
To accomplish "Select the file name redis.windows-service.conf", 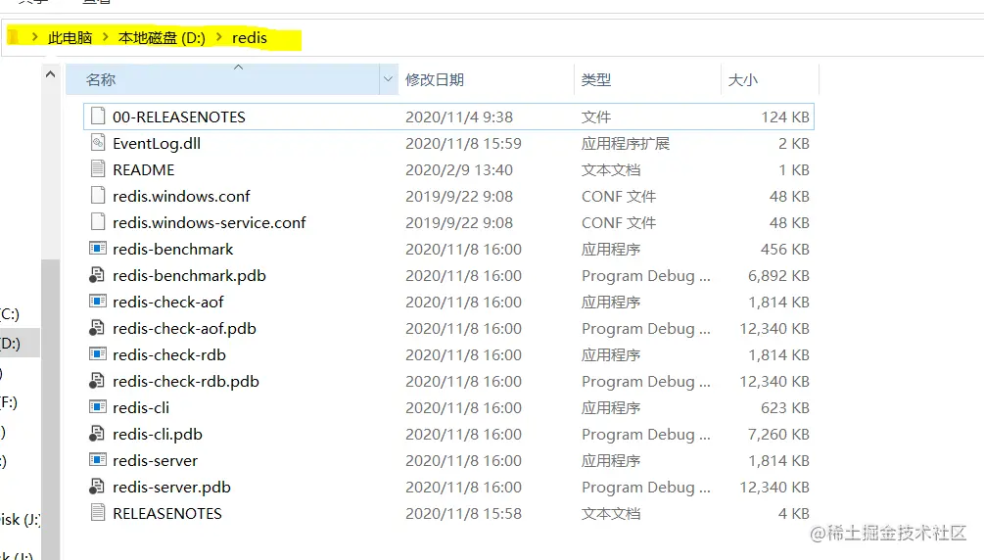I will pos(209,222).
